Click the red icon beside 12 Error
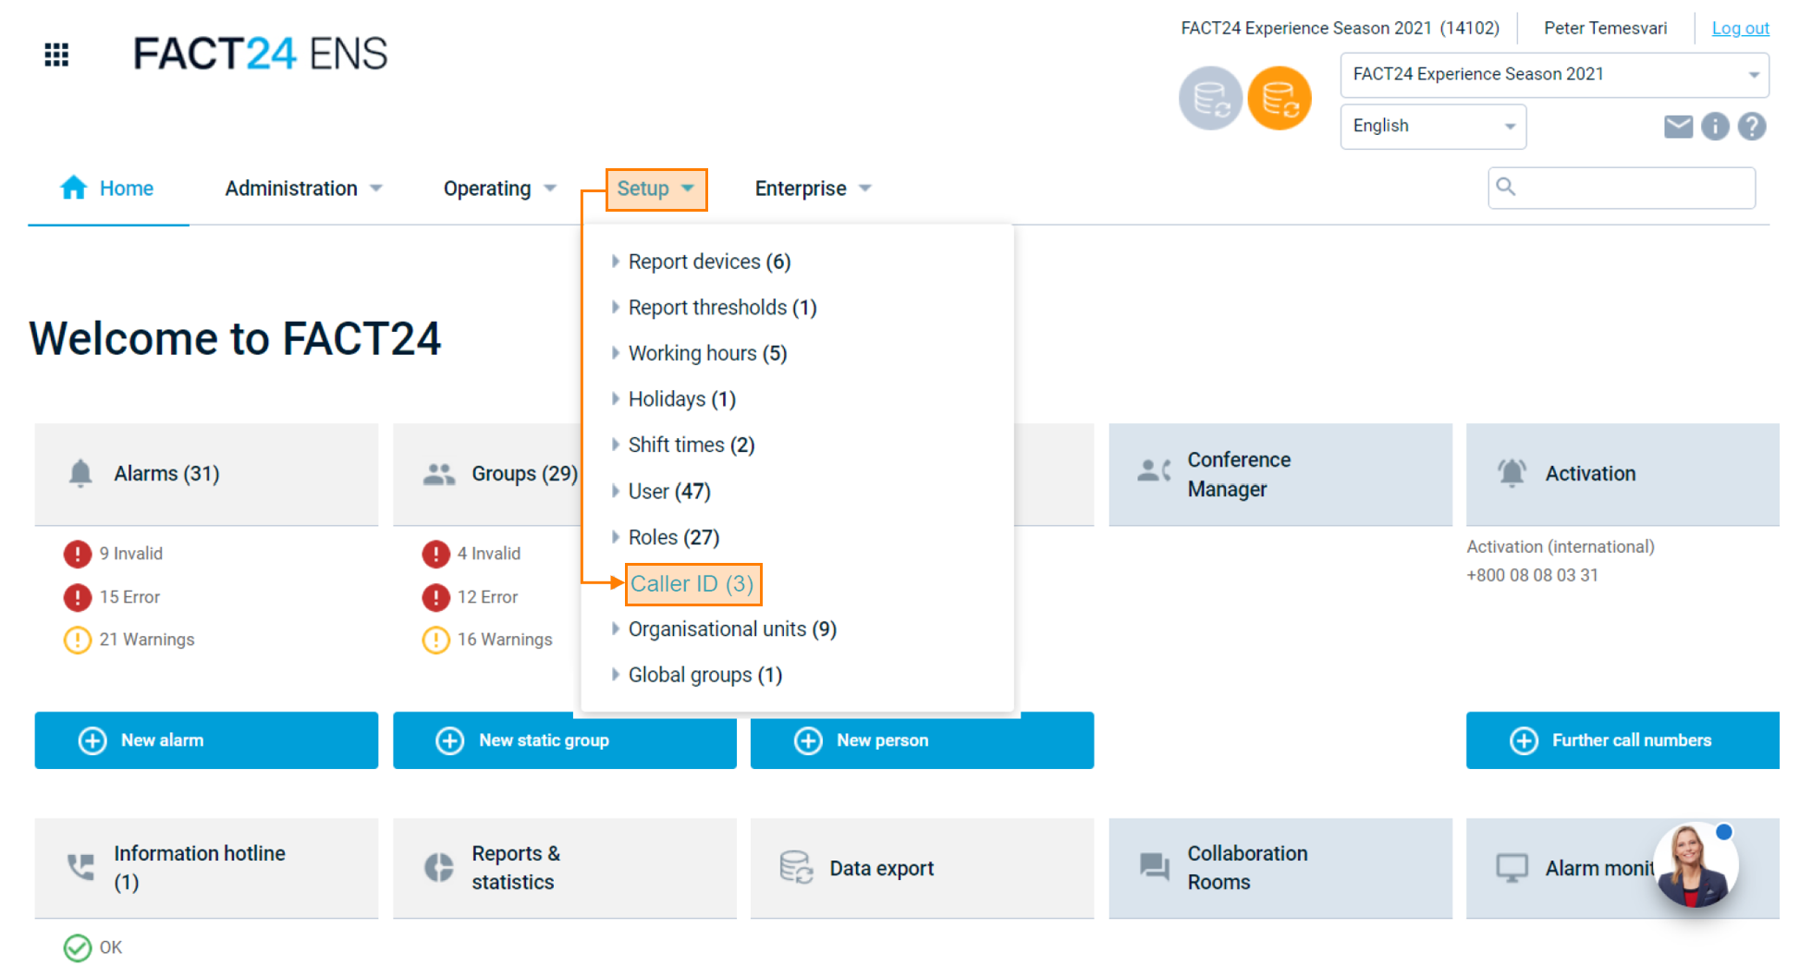1812x965 pixels. click(435, 597)
